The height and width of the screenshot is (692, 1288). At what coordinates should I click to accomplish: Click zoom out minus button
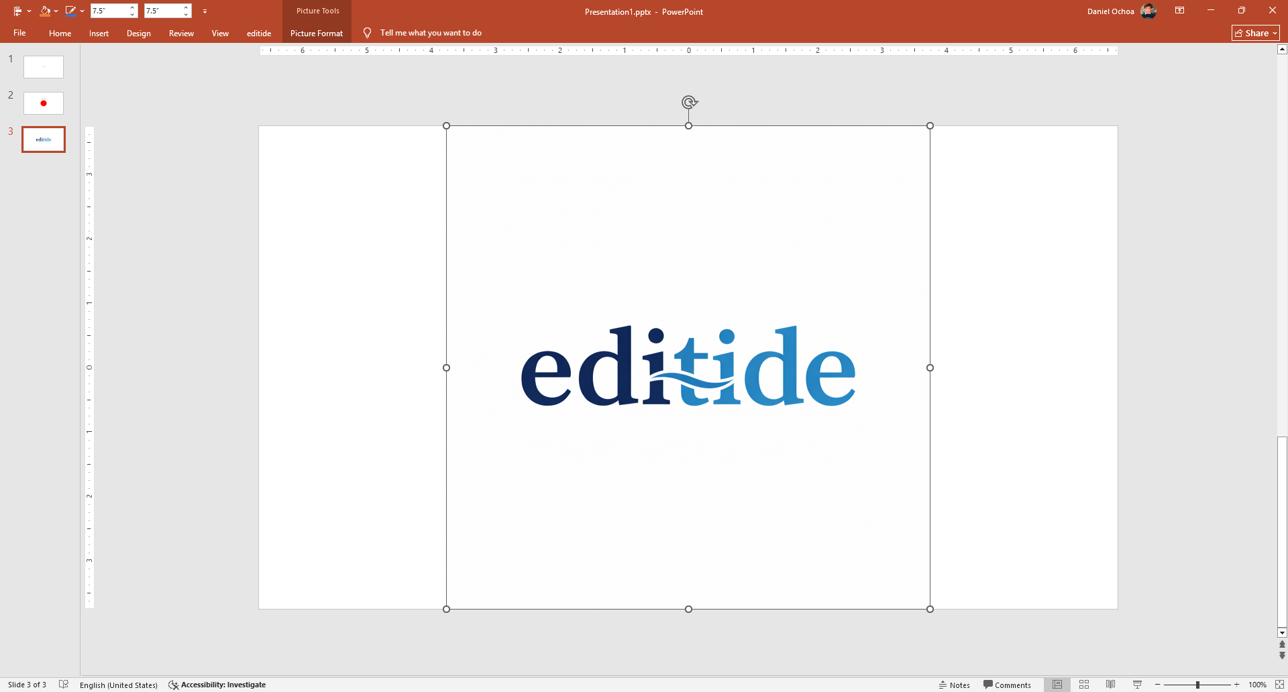[1158, 685]
